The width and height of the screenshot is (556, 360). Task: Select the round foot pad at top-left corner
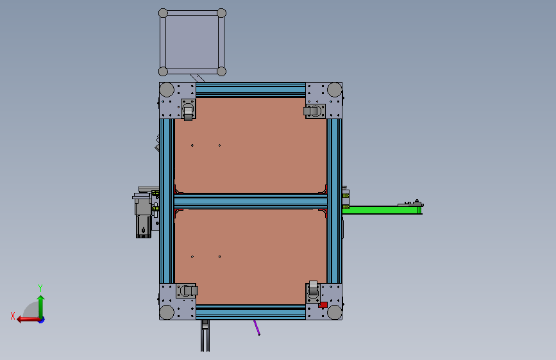pyautogui.click(x=167, y=90)
